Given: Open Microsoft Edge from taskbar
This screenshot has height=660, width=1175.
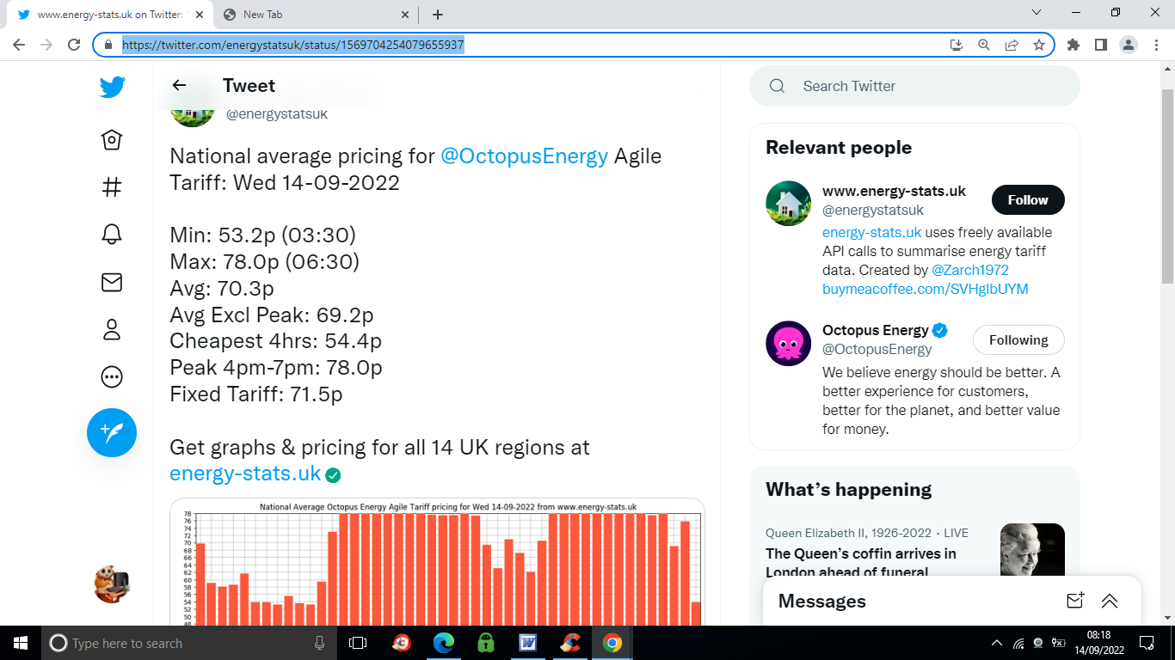Looking at the screenshot, I should (x=444, y=643).
